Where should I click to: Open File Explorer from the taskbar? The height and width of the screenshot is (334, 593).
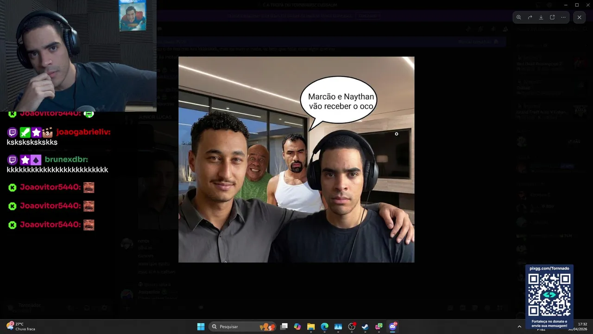point(311,327)
